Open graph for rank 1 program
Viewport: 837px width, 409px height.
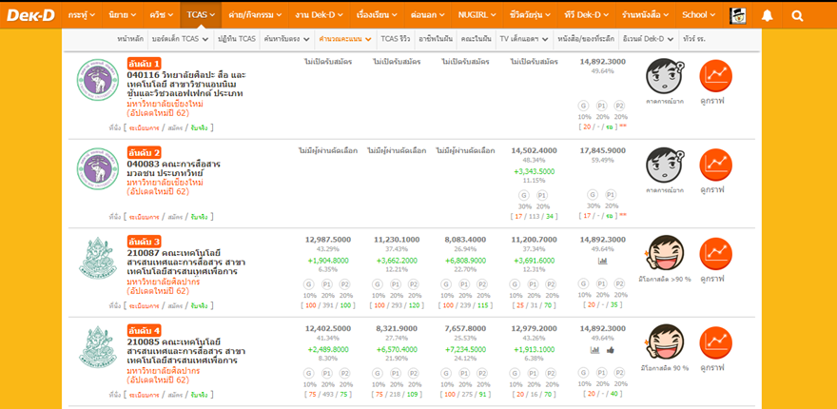[x=715, y=76]
